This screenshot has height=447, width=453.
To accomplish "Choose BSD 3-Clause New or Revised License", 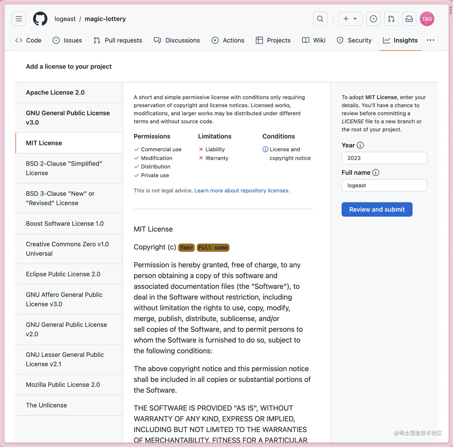I will point(69,198).
